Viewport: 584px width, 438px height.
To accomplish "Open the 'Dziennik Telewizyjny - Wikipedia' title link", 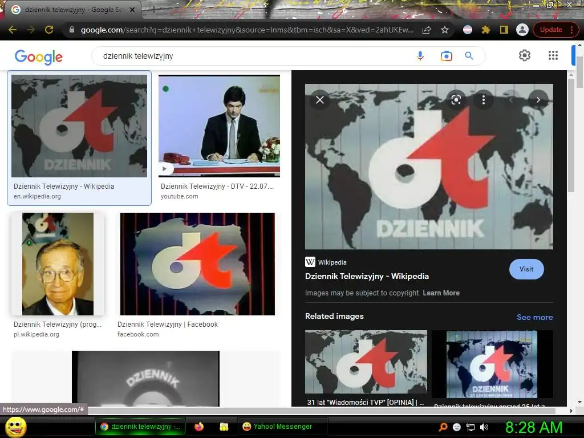I will pyautogui.click(x=367, y=277).
